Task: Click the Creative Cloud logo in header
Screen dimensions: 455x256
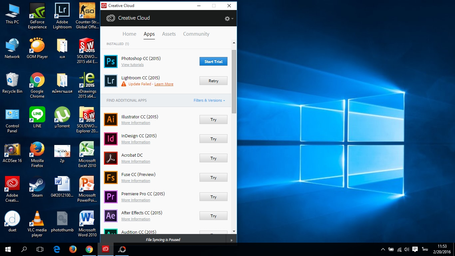Action: (x=111, y=18)
